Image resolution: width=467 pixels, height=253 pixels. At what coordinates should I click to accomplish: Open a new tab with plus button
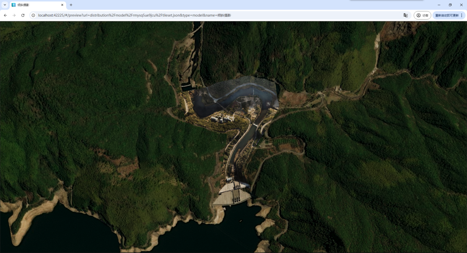point(71,5)
